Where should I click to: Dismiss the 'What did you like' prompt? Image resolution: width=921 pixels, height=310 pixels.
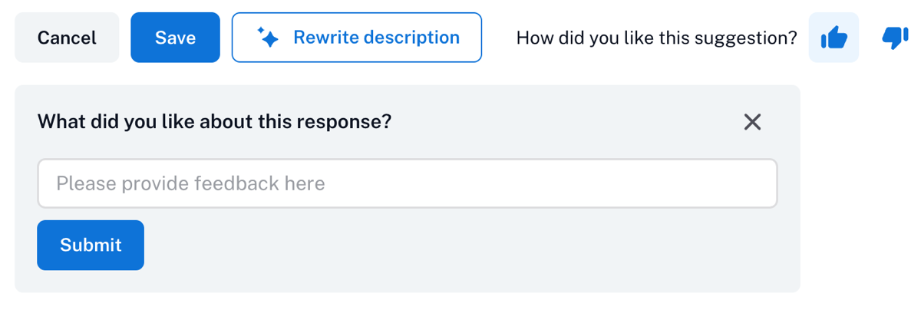[752, 122]
